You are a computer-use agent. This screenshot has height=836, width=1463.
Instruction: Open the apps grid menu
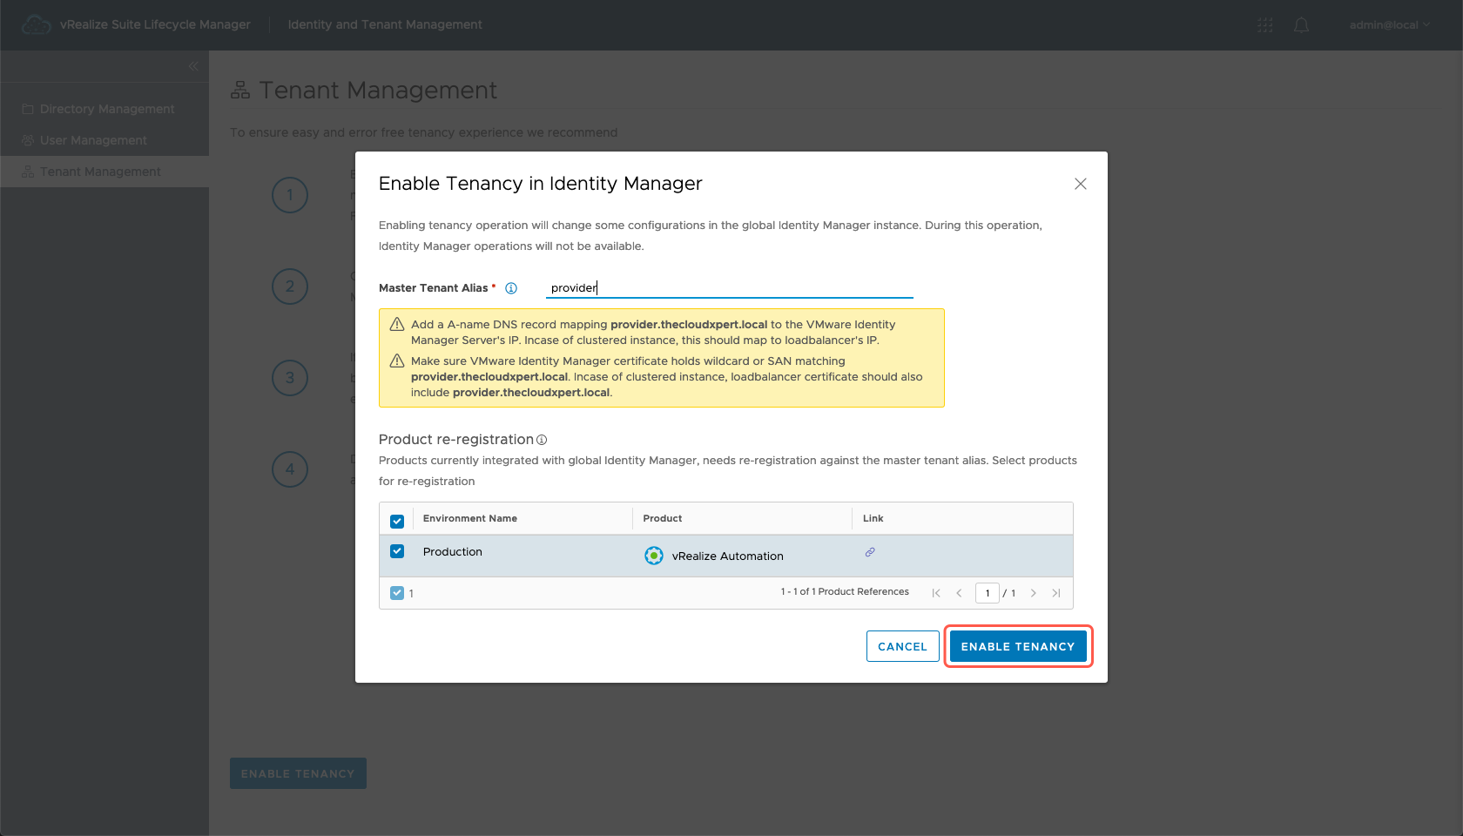tap(1265, 25)
